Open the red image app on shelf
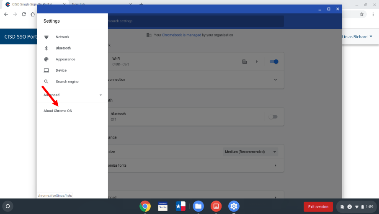Screen dimensions: 379x214 (x=216, y=206)
